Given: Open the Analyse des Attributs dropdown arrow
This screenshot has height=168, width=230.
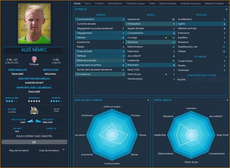Looking at the screenshot, I should point(148,100).
